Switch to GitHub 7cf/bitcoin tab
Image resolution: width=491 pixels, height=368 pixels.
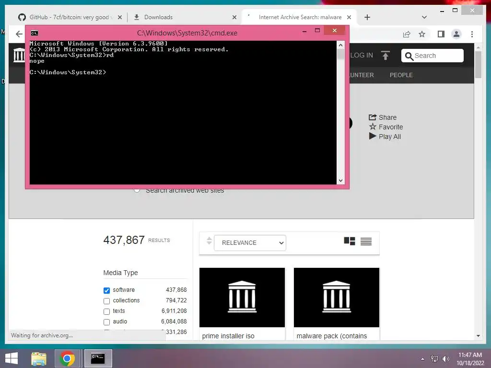pos(70,17)
